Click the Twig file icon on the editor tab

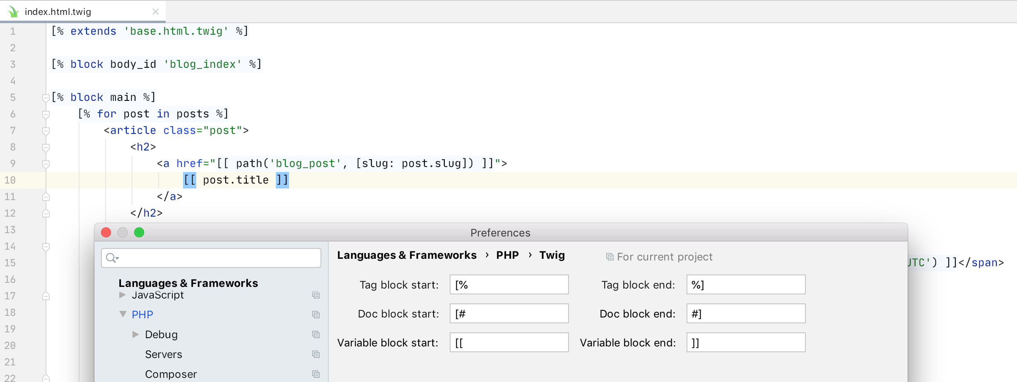point(14,11)
